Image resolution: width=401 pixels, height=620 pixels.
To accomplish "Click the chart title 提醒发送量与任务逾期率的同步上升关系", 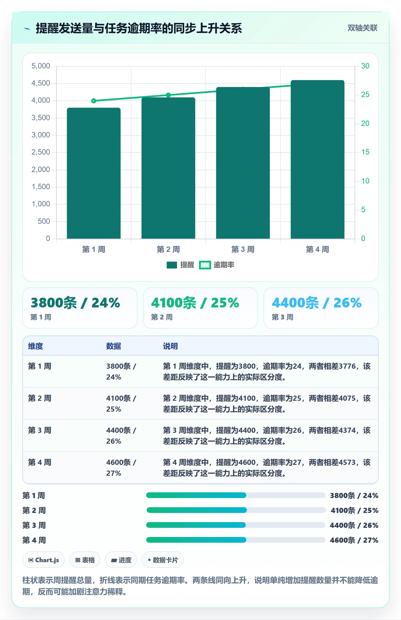I will (139, 28).
